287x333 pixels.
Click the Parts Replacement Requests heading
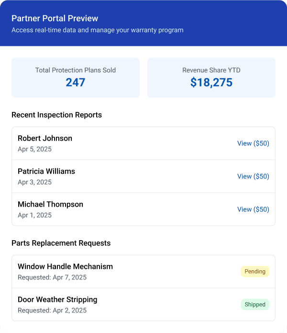[x=61, y=243]
